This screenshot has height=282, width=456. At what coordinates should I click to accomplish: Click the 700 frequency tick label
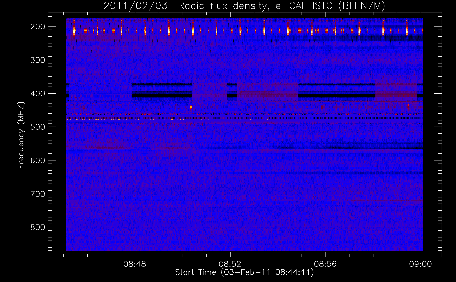pyautogui.click(x=38, y=194)
